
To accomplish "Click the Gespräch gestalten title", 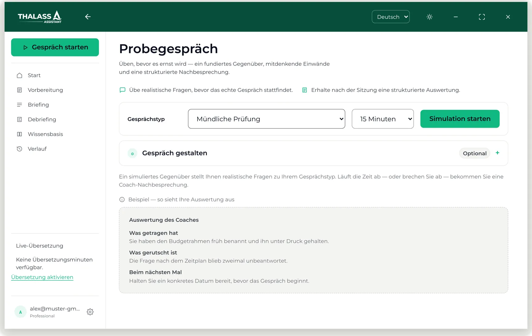I will 175,153.
